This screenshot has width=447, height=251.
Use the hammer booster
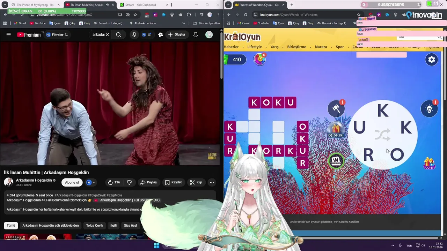pos(336,108)
